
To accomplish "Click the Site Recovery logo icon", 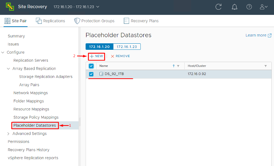I will point(10,6).
